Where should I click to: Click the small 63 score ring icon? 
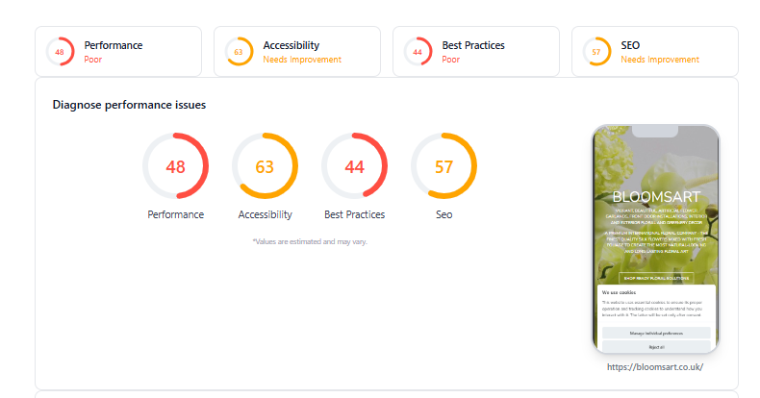click(x=239, y=51)
